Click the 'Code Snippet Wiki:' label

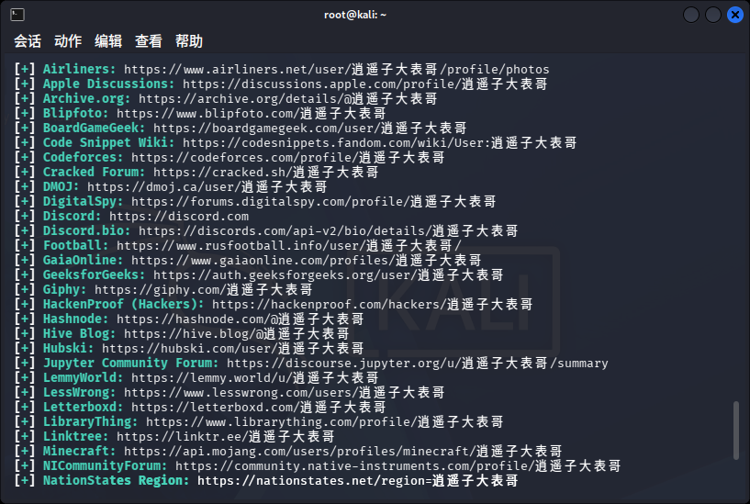point(109,143)
